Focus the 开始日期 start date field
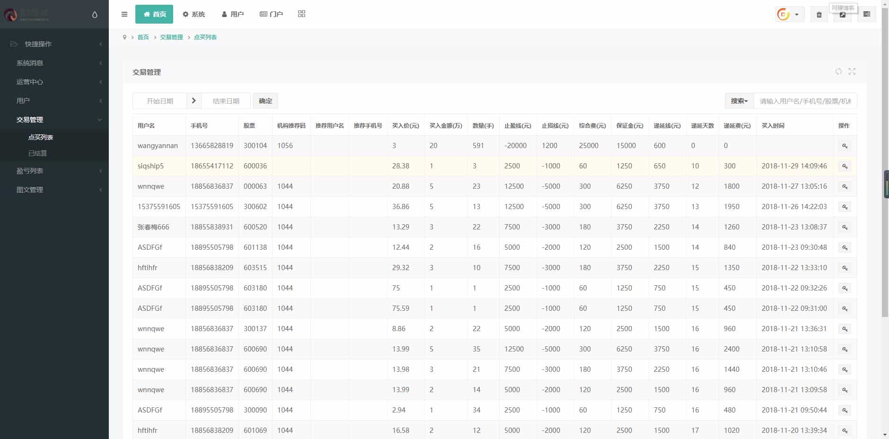The image size is (889, 439). tap(160, 101)
